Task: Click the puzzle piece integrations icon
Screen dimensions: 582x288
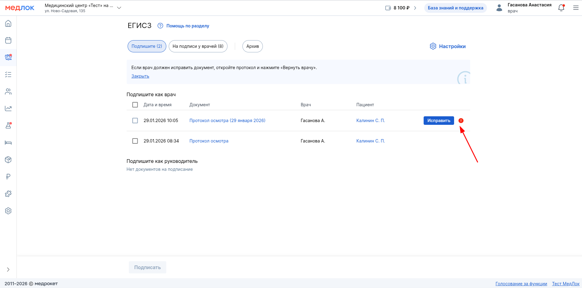Action: 8,194
